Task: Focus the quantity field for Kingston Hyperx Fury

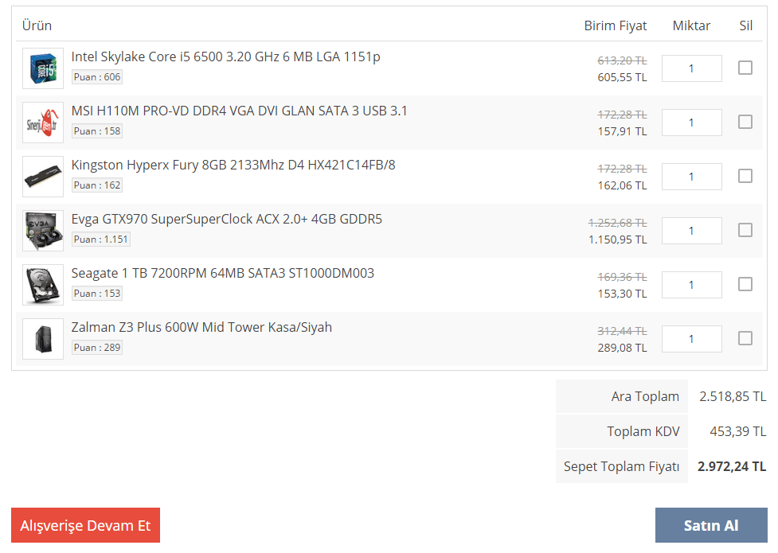Action: tap(692, 177)
